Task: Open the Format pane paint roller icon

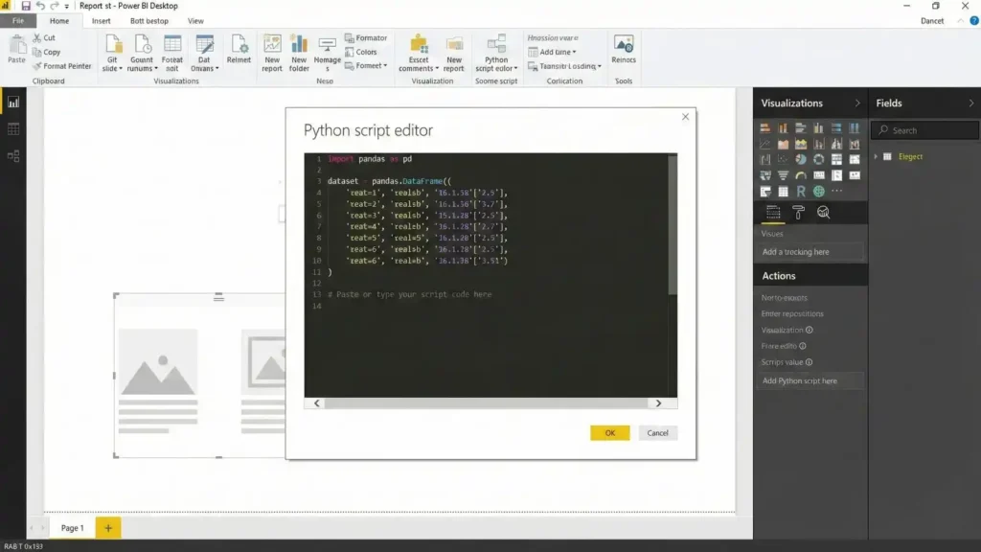Action: [799, 211]
